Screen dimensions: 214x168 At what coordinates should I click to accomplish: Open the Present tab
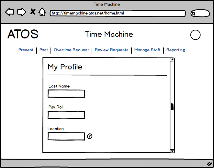pyautogui.click(x=26, y=50)
